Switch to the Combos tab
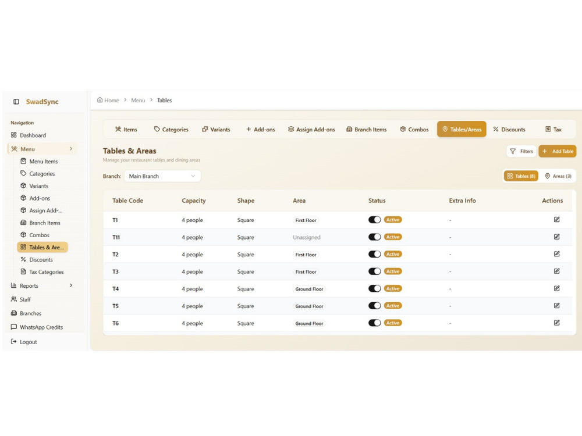The image size is (582, 436). (x=414, y=130)
